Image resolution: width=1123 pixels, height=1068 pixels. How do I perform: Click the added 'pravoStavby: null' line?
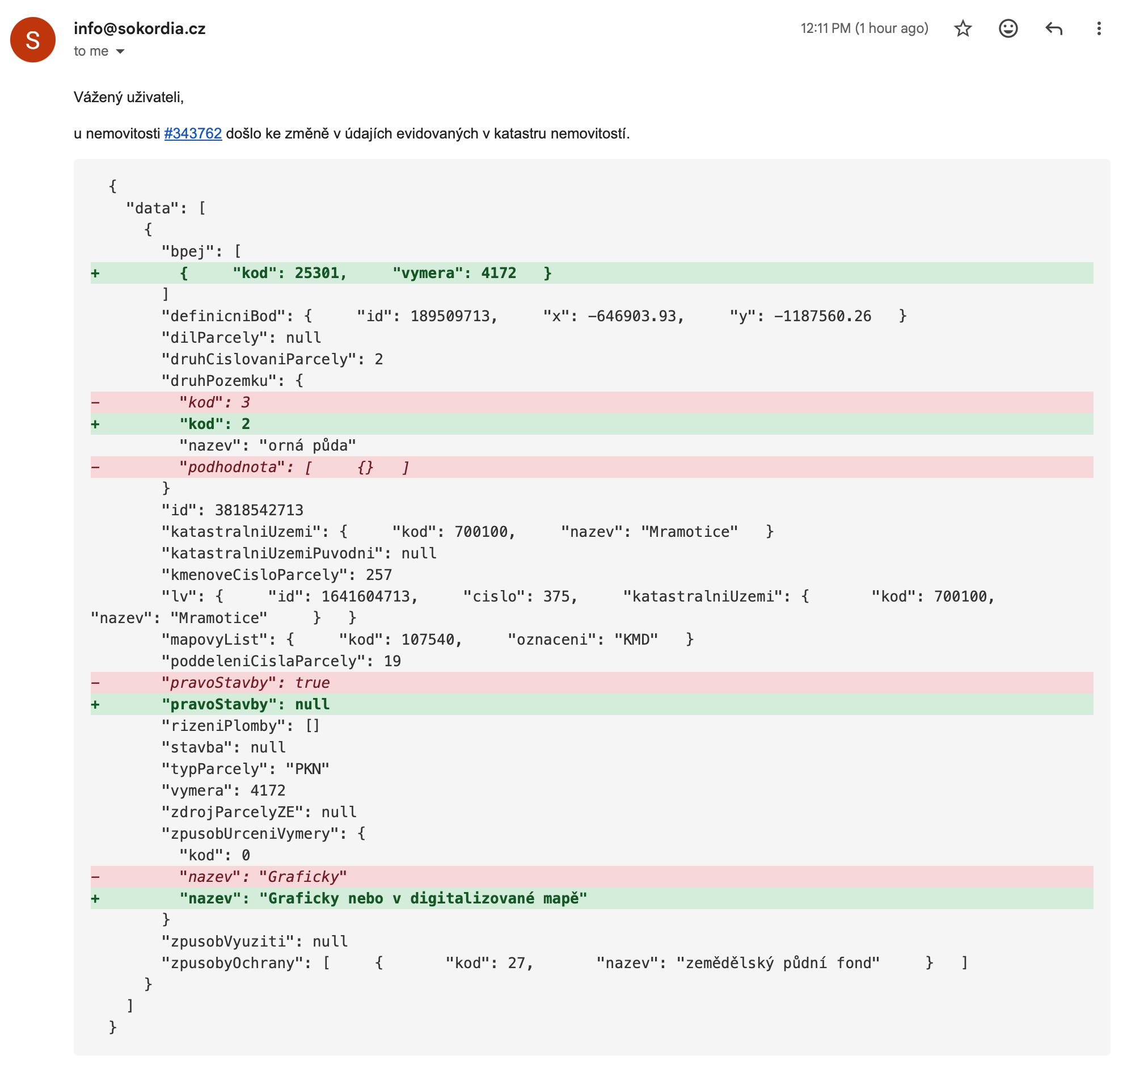point(245,704)
